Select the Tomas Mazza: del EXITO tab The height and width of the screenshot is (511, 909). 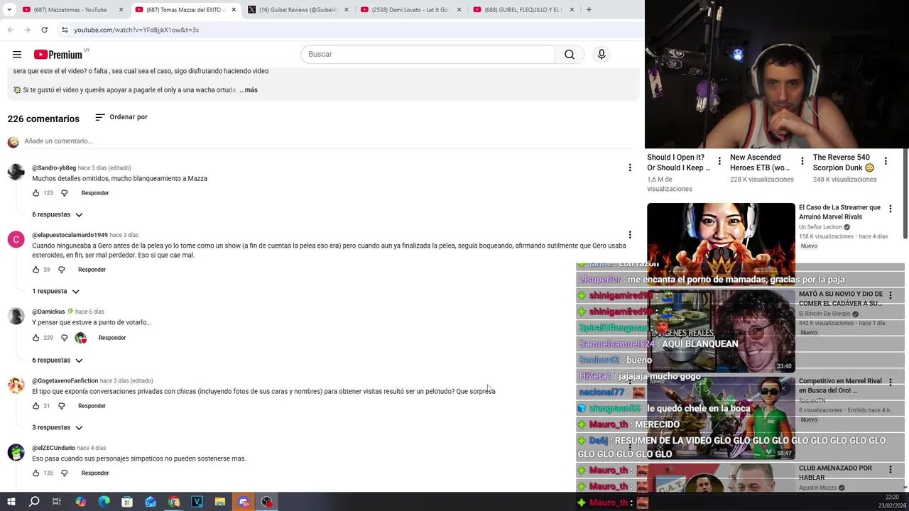[185, 9]
